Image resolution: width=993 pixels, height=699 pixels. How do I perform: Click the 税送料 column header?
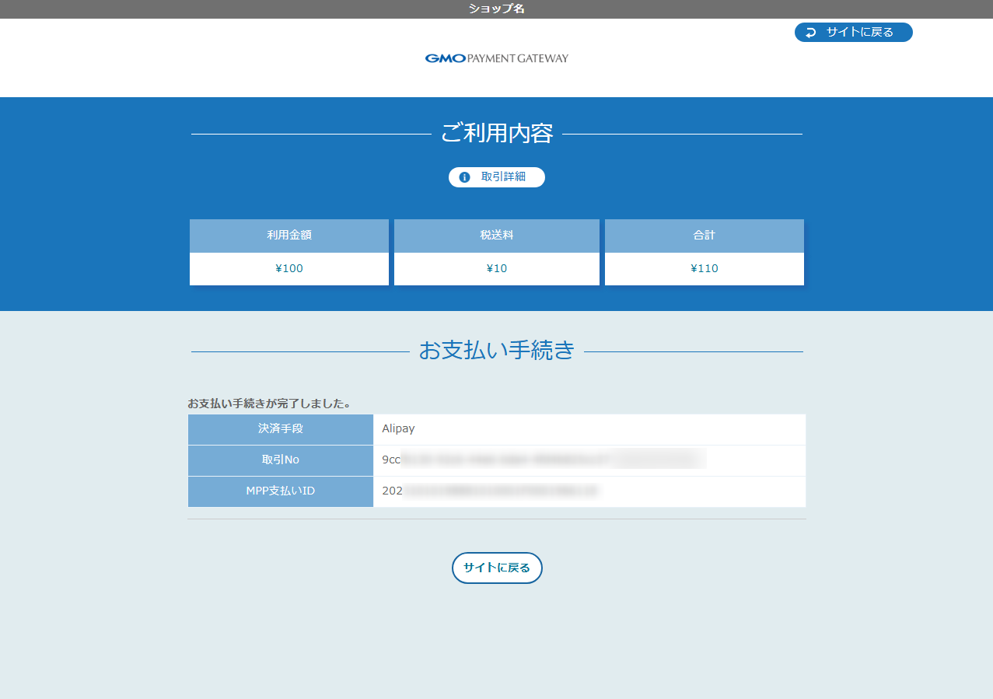tap(496, 236)
